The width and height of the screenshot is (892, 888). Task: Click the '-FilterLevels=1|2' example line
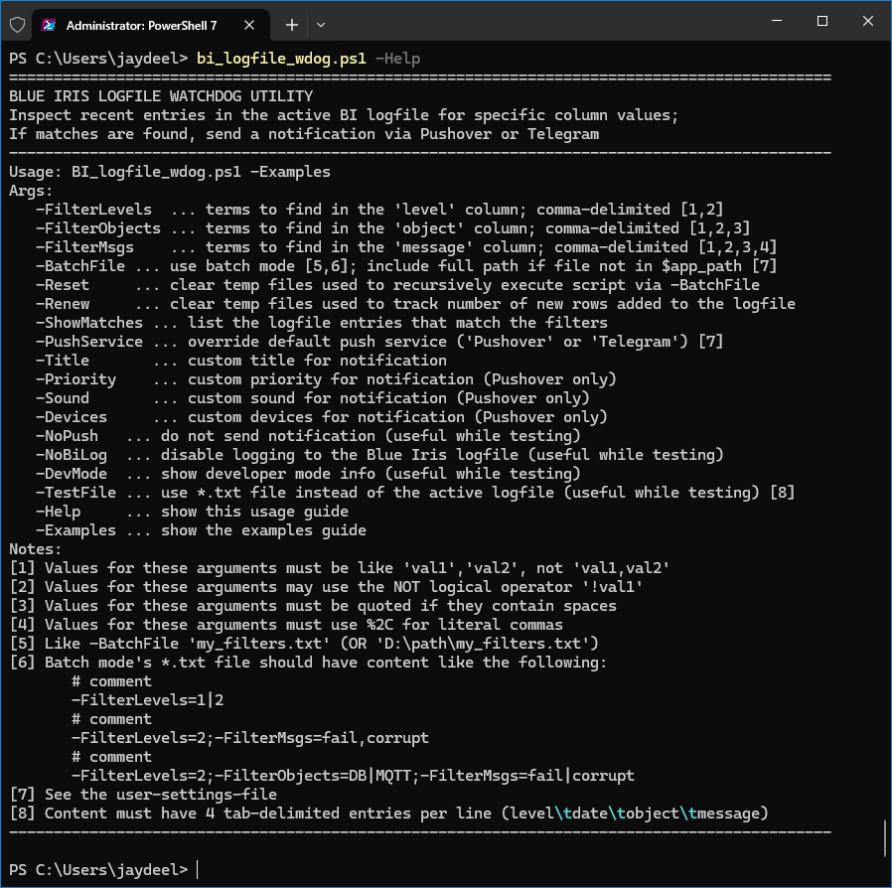[147, 699]
